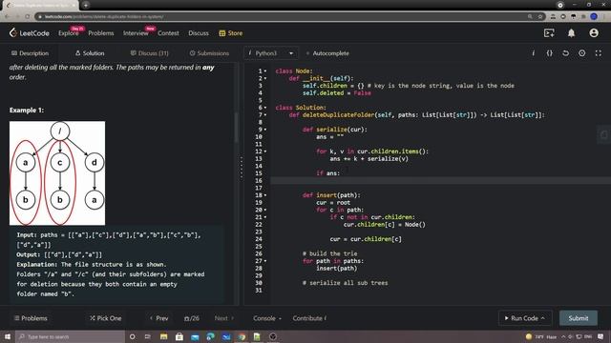Open a new browser tab
Viewport: 611px width, 343px height.
pos(86,5)
